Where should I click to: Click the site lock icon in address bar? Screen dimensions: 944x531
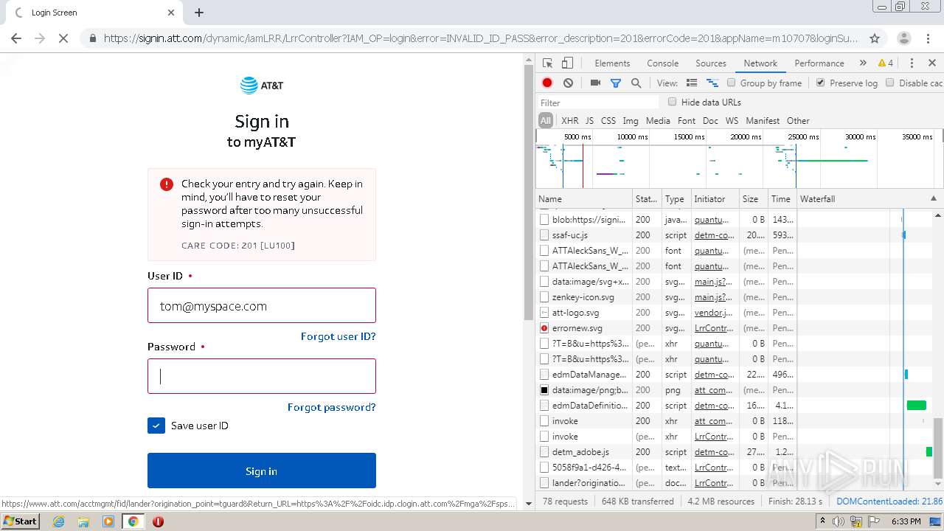tap(92, 38)
